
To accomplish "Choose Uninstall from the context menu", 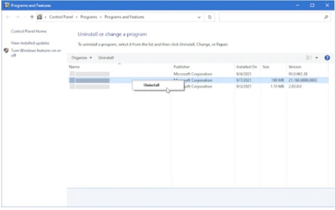I will pos(158,85).
